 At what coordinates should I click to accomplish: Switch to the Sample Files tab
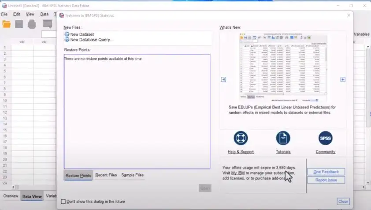pos(132,175)
